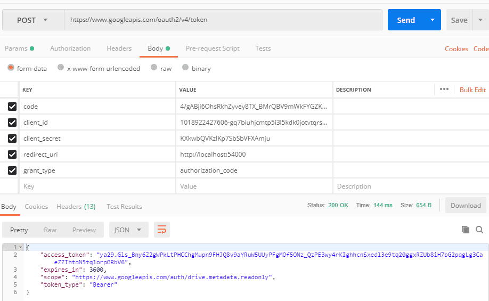This screenshot has height=301, width=489.
Task: Click the Download response button
Action: point(466,205)
